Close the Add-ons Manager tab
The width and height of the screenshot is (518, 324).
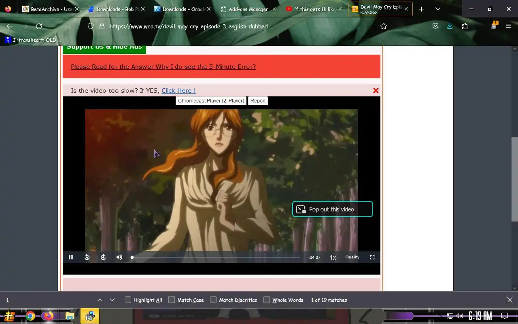(274, 9)
